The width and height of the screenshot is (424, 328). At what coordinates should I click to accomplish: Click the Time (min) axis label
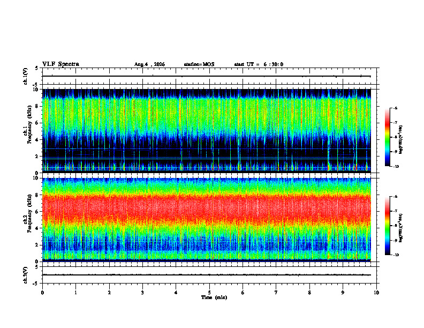tap(214, 297)
